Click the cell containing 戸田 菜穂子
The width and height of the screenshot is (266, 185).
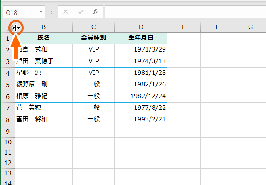click(x=44, y=62)
